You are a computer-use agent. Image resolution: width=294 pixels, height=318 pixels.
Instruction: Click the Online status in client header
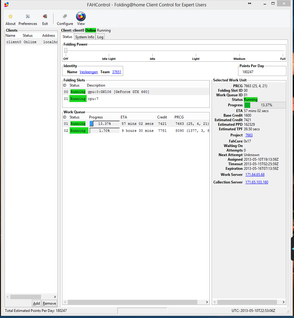click(91, 30)
